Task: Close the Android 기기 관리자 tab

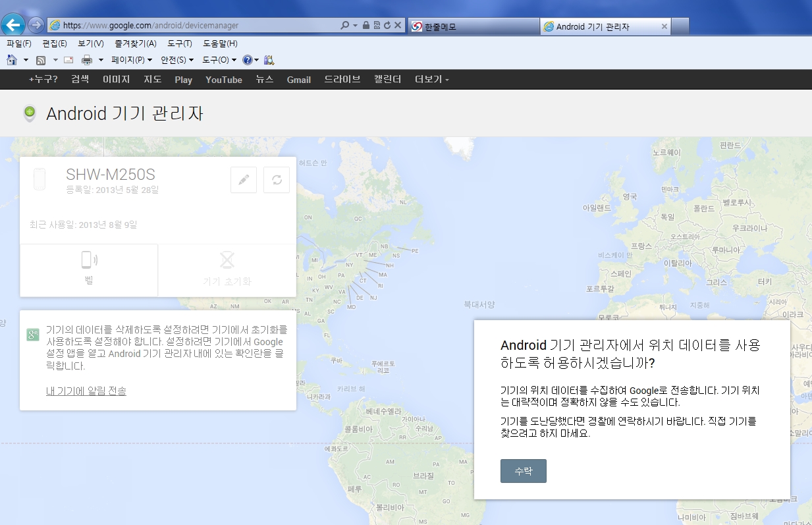Action: point(664,27)
